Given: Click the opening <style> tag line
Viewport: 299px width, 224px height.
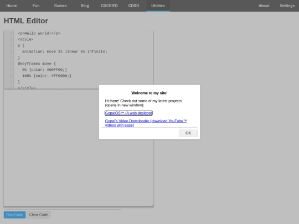Looking at the screenshot, I should pyautogui.click(x=25, y=39).
